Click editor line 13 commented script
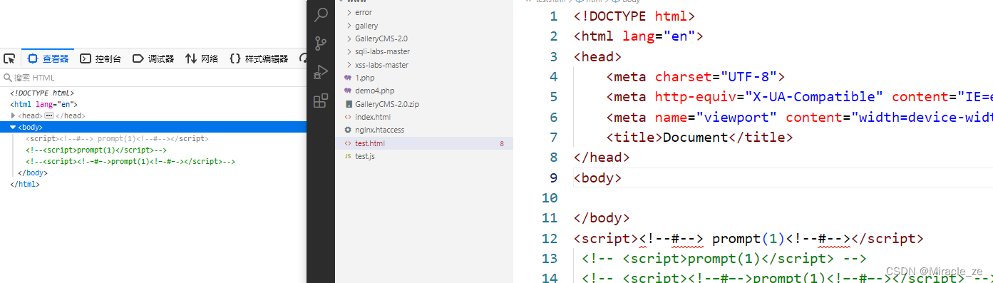Image resolution: width=993 pixels, height=283 pixels. click(x=724, y=258)
